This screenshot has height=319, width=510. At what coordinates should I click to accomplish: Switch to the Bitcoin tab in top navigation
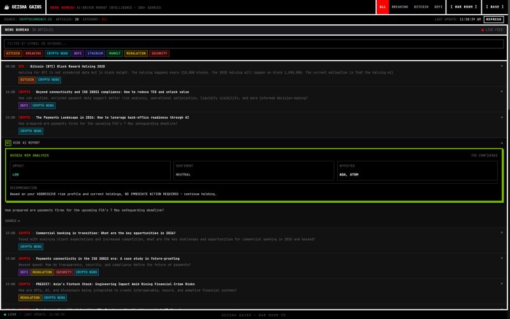421,7
